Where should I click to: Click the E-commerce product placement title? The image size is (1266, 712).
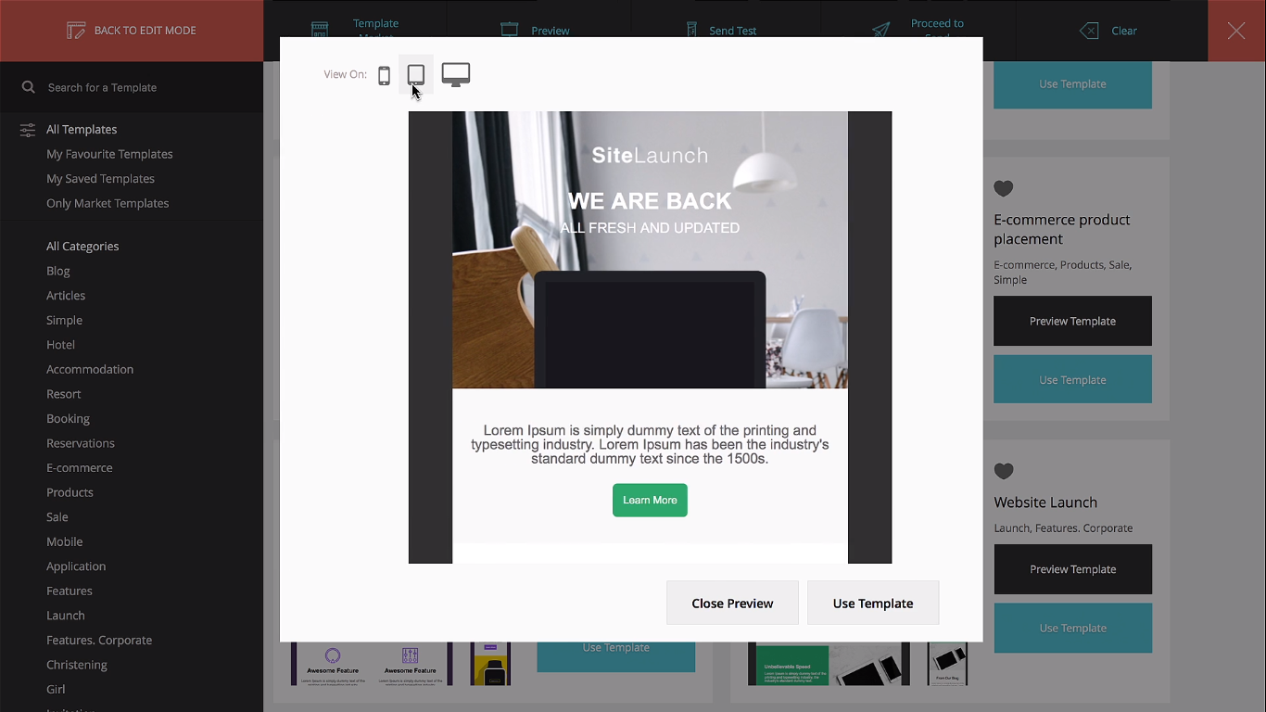point(1062,229)
